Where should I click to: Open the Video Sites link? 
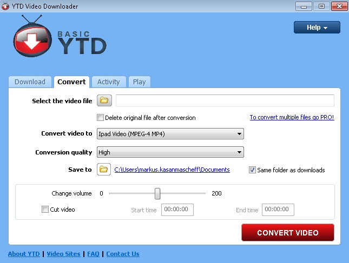63,254
